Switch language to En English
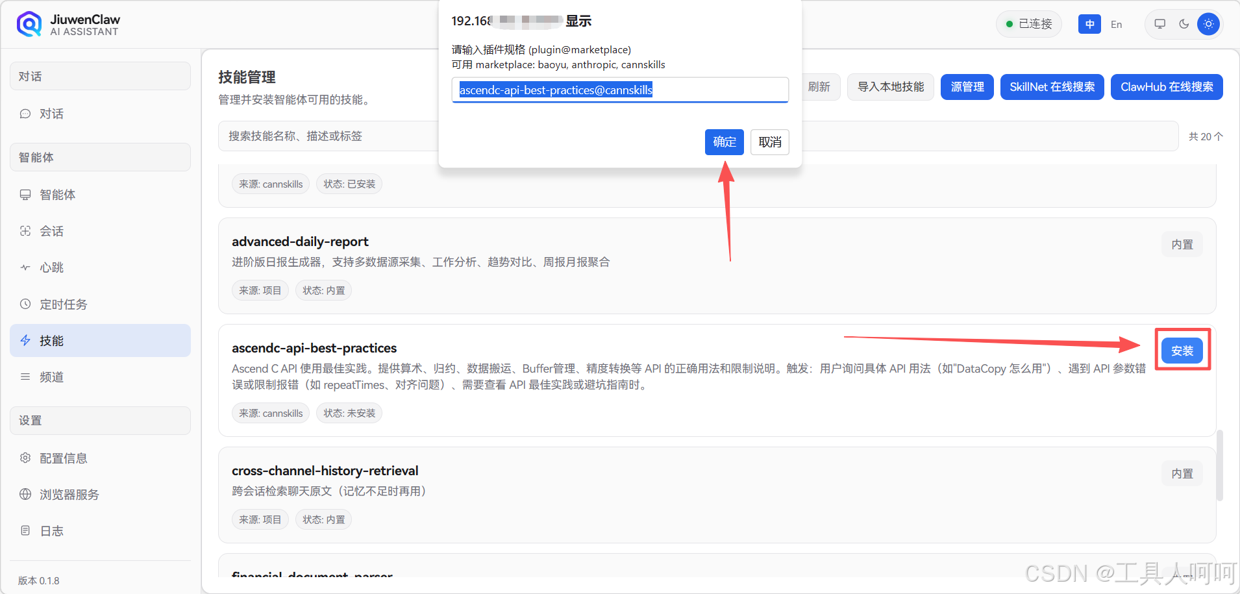This screenshot has height=594, width=1240. (1116, 24)
